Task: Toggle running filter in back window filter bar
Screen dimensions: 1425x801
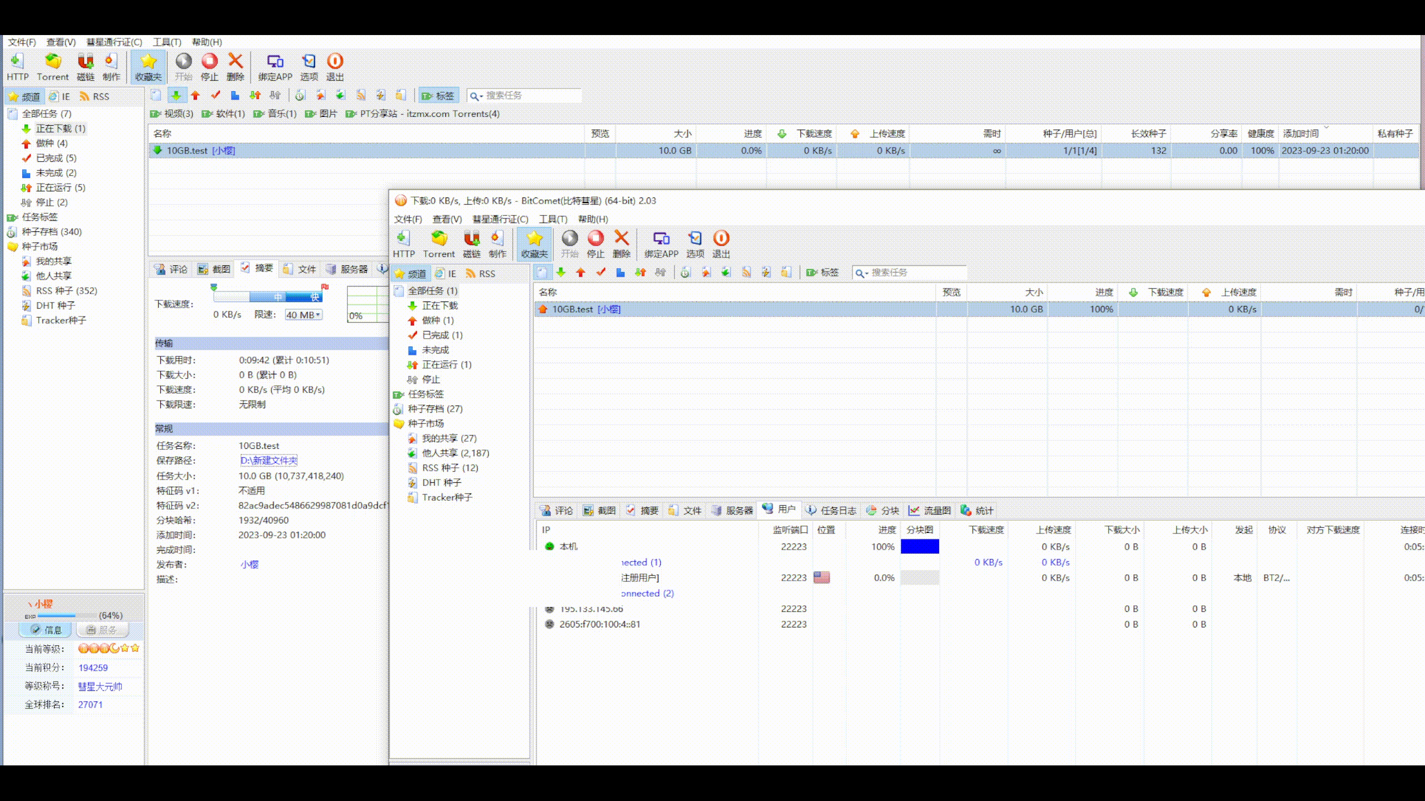Action: [255, 96]
